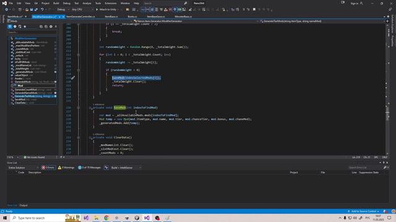Click the Visual Studio logo icon

4,3
